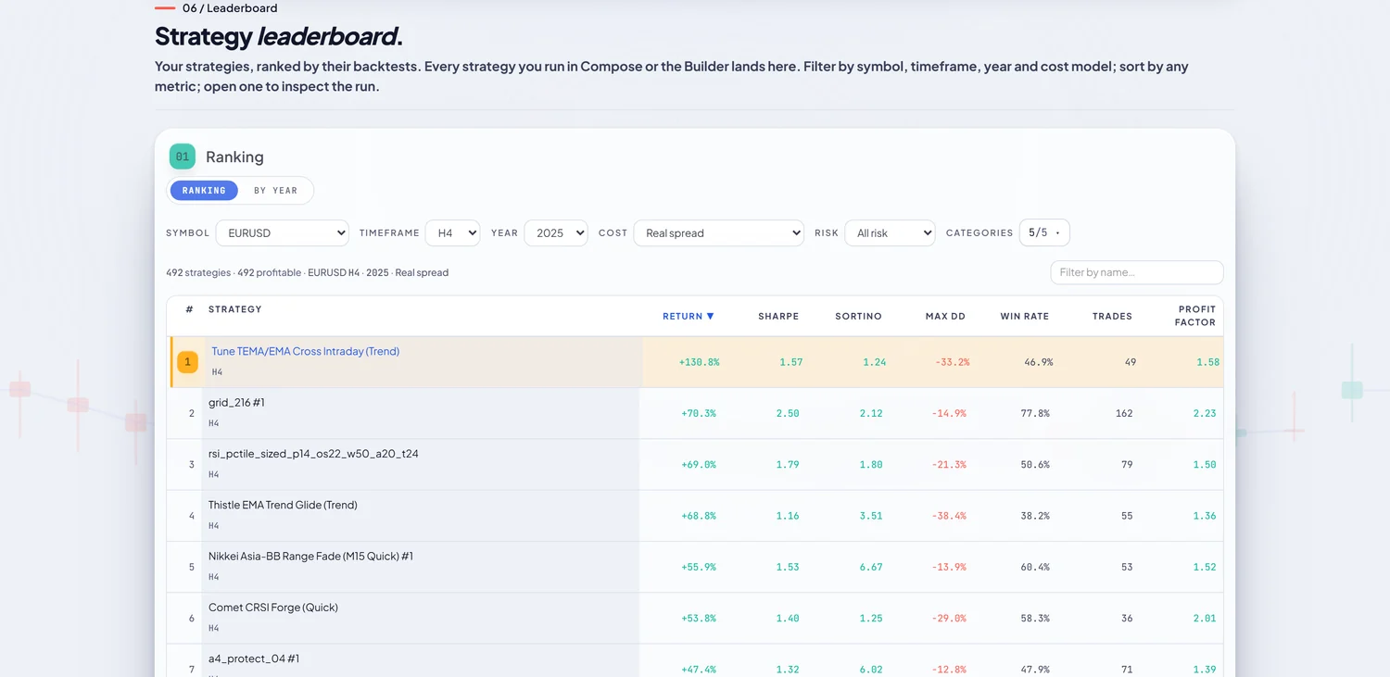Open Comet CRSI Forge (Quick) strategy
The width and height of the screenshot is (1390, 677).
point(273,608)
